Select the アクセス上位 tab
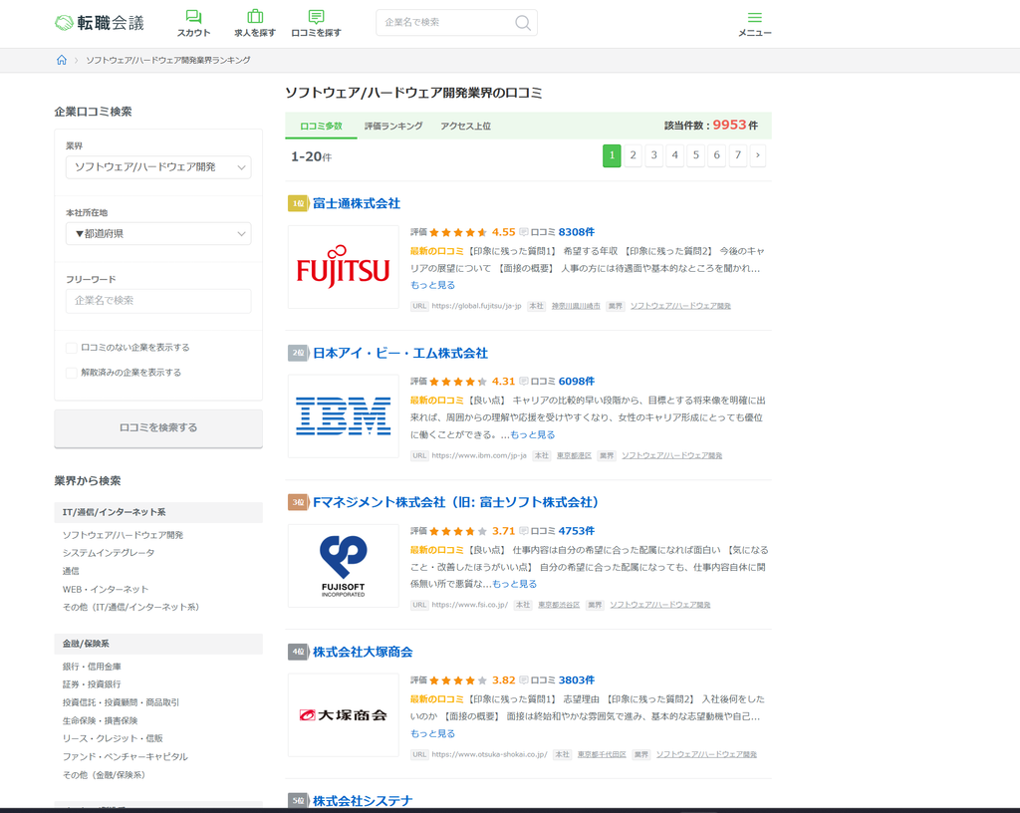 click(466, 127)
